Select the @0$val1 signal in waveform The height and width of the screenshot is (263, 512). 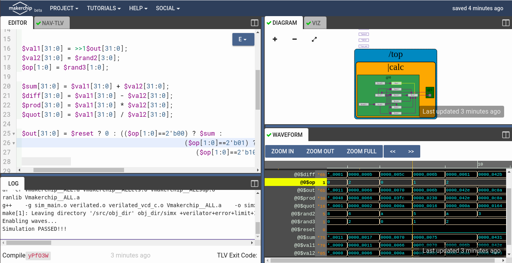point(304,245)
